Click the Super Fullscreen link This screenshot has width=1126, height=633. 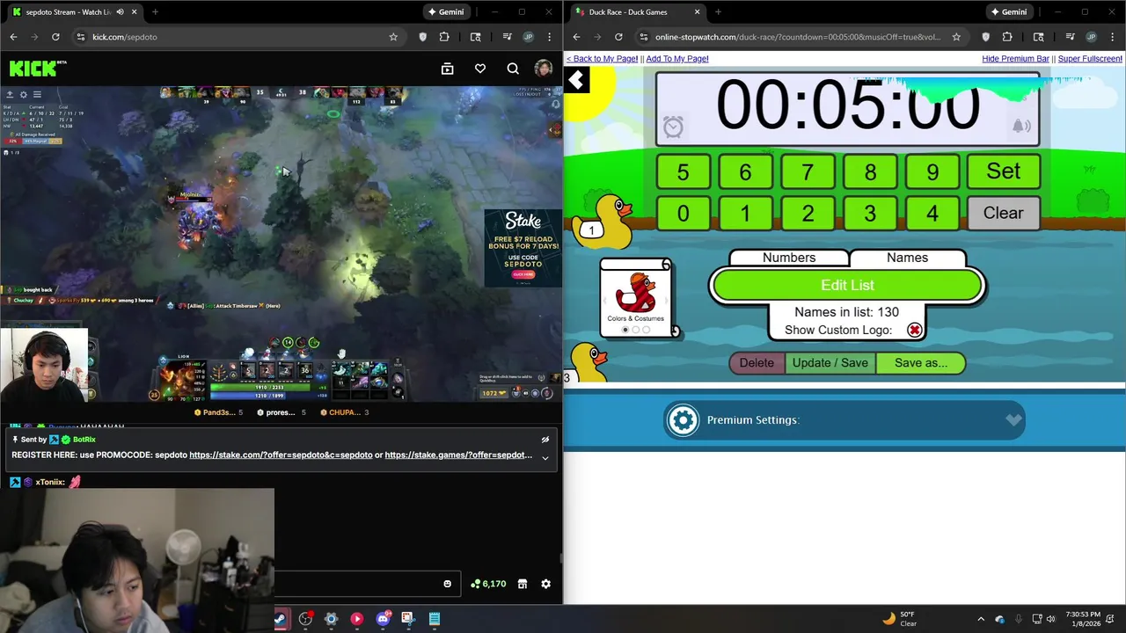pyautogui.click(x=1090, y=59)
